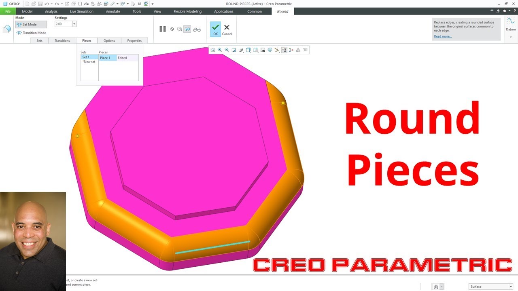Click the d= relations icon in quick access toolbar

[86, 4]
